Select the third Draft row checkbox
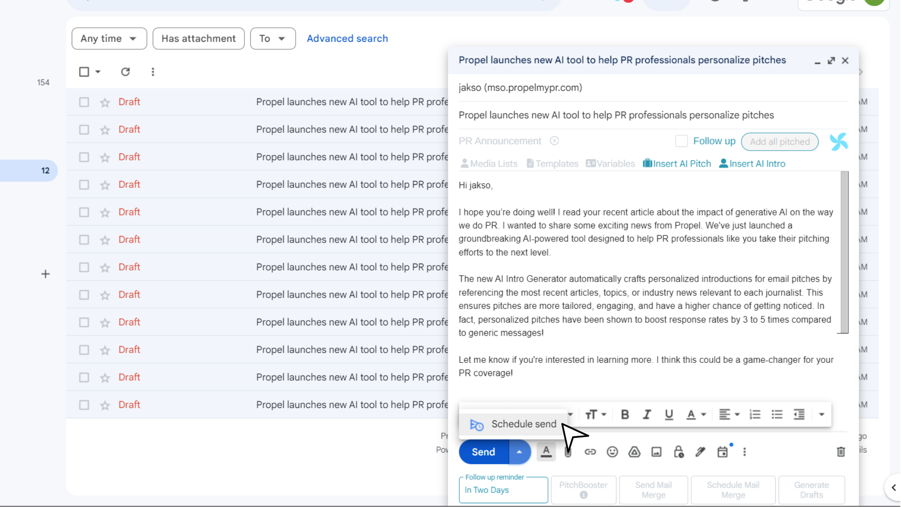Viewport: 901px width, 507px height. click(x=84, y=157)
